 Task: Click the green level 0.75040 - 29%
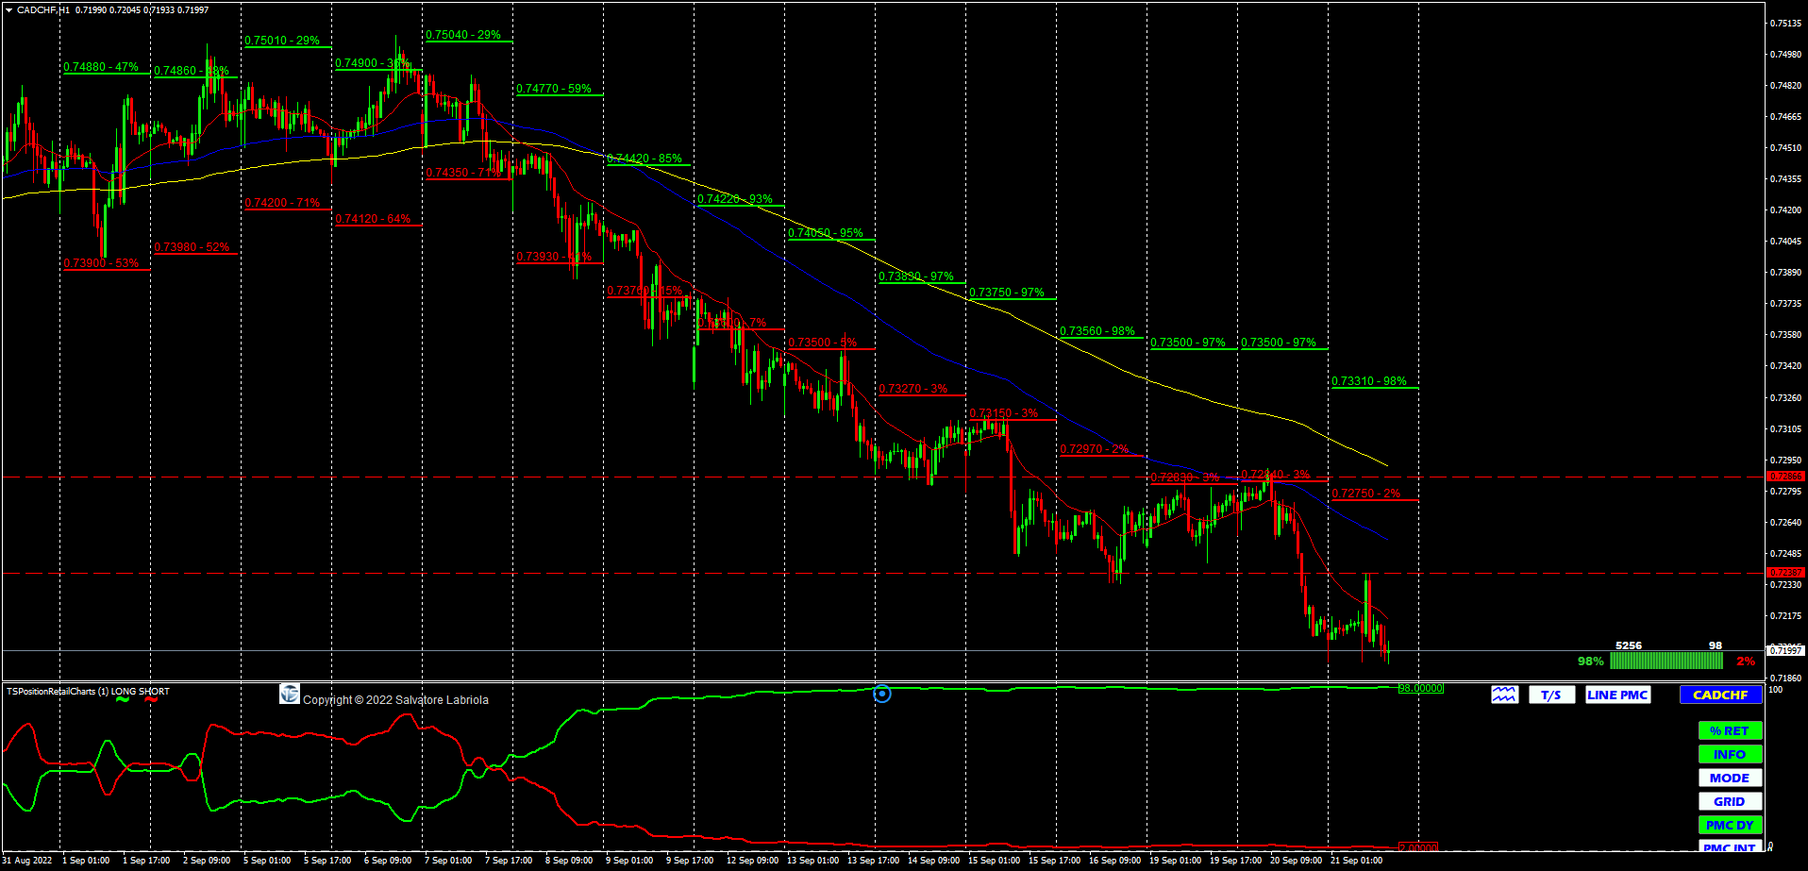(x=463, y=35)
